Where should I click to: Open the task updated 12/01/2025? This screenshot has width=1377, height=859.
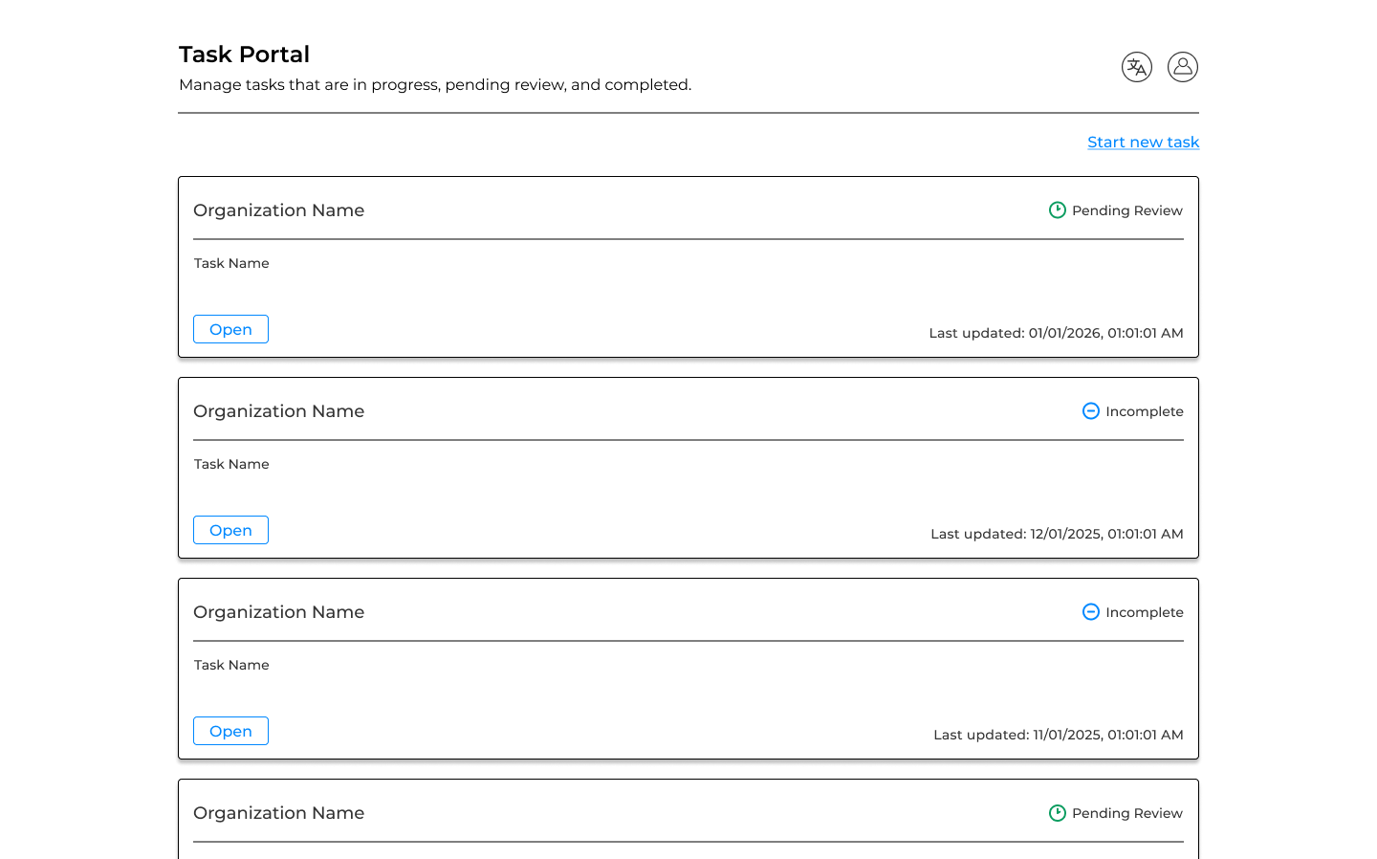230,530
